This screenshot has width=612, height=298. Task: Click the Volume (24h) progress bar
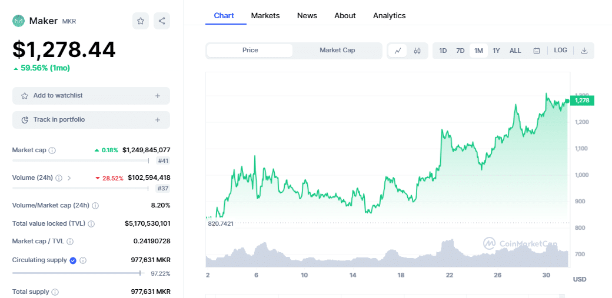click(81, 189)
